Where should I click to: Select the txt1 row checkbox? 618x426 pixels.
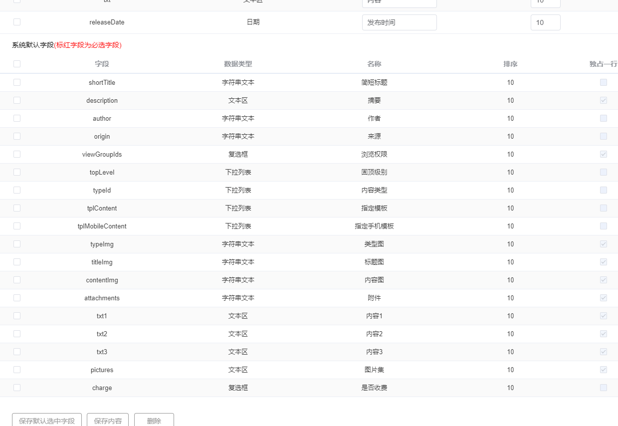(x=17, y=316)
